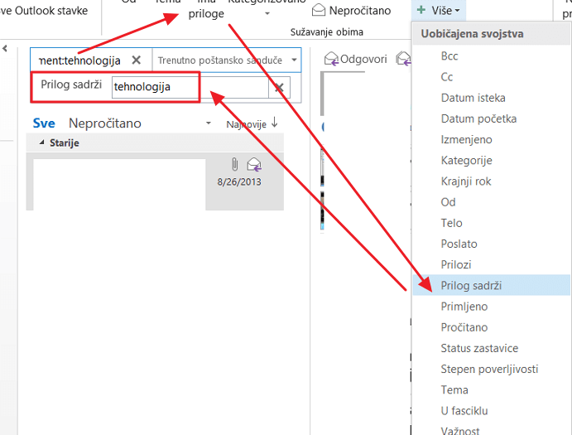Select Datum početka property
The height and width of the screenshot is (435, 572).
pos(478,118)
